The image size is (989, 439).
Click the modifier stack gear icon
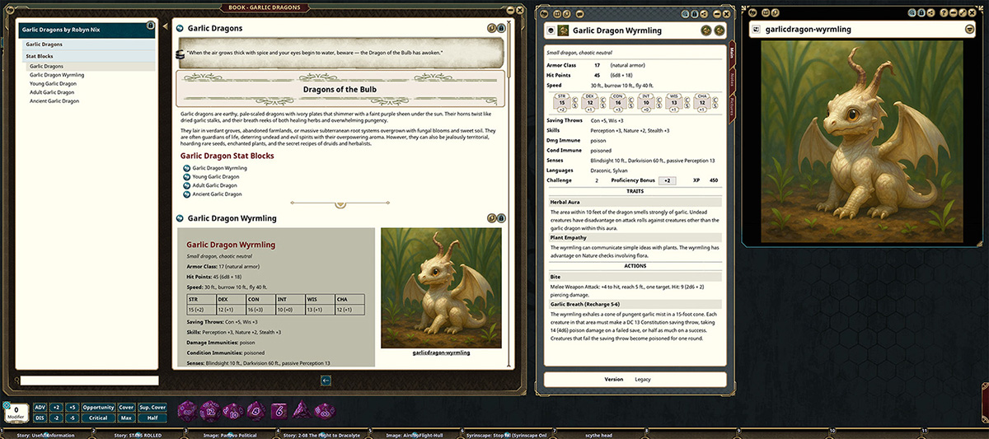(x=7, y=405)
